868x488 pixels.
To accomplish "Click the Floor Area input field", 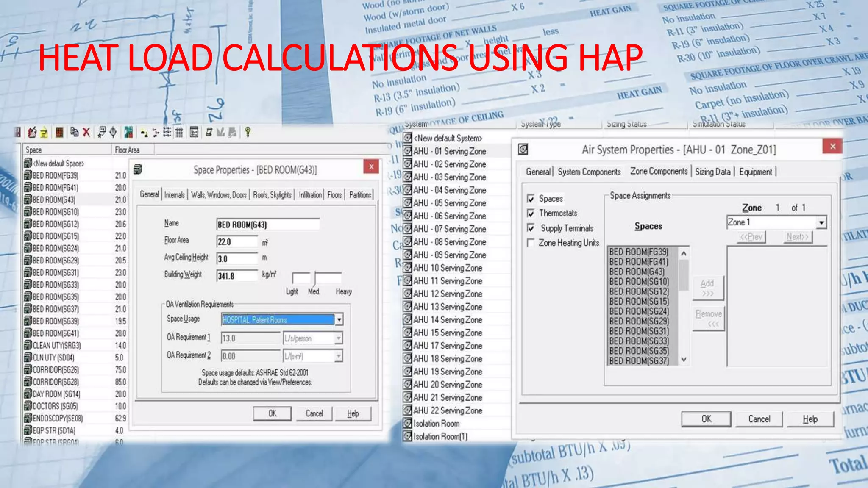I will point(236,242).
